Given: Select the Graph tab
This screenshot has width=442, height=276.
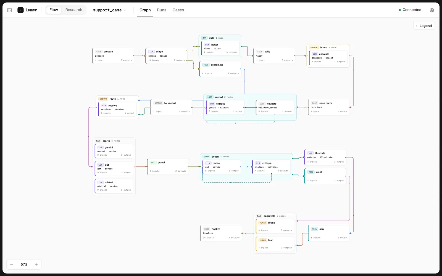Looking at the screenshot, I should [145, 10].
